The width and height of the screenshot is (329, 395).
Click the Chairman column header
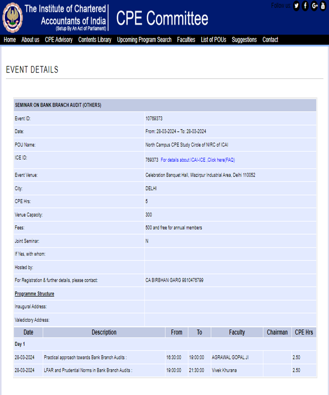pyautogui.click(x=277, y=332)
